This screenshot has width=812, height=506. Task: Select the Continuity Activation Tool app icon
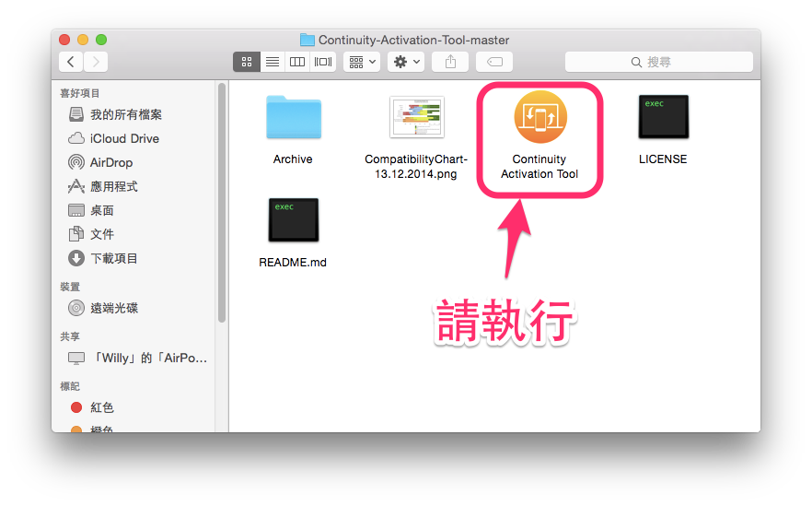[x=540, y=117]
